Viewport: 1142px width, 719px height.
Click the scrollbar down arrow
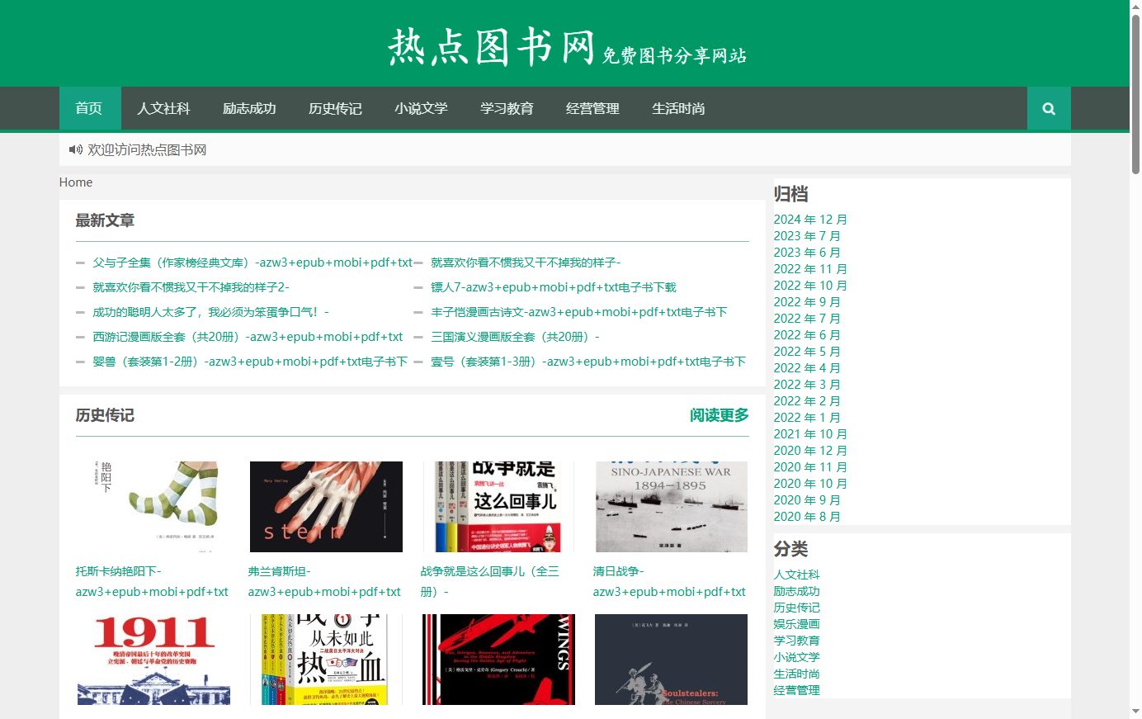[x=1135, y=712]
